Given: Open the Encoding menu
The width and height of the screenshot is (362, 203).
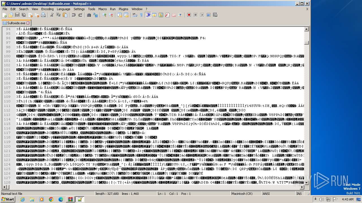Looking at the screenshot, I should tap(47, 9).
